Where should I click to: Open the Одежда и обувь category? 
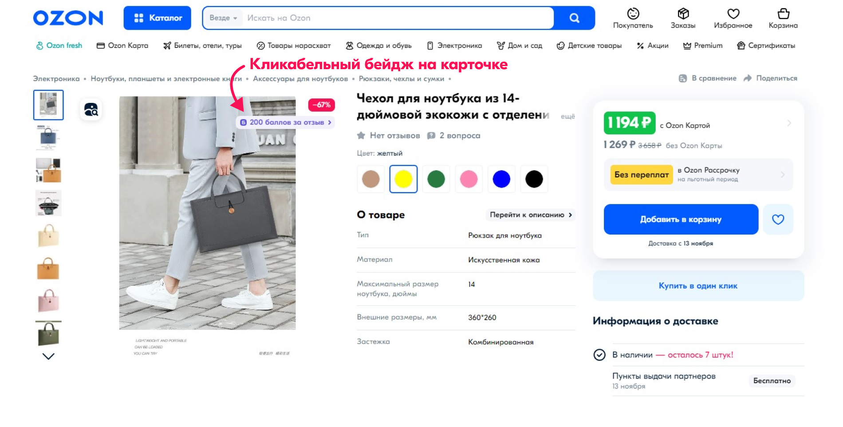coord(379,46)
